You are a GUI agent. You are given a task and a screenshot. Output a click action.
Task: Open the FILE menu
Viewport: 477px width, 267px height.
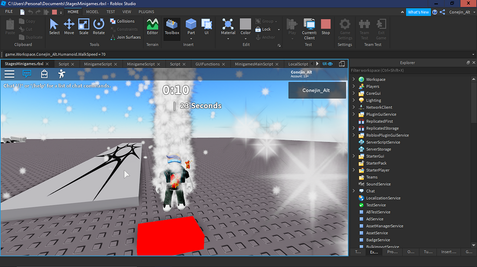(9, 12)
